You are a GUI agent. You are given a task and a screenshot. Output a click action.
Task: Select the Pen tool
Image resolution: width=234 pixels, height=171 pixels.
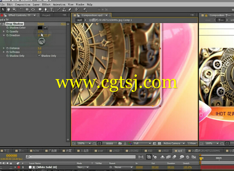(46, 10)
